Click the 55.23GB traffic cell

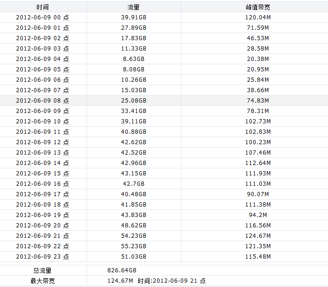click(133, 246)
